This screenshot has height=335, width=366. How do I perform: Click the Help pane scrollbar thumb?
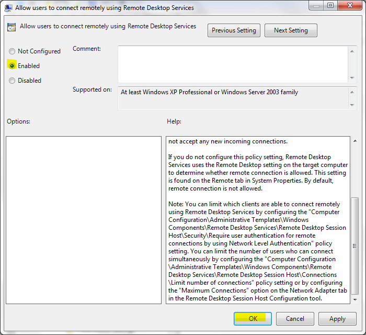(355, 246)
